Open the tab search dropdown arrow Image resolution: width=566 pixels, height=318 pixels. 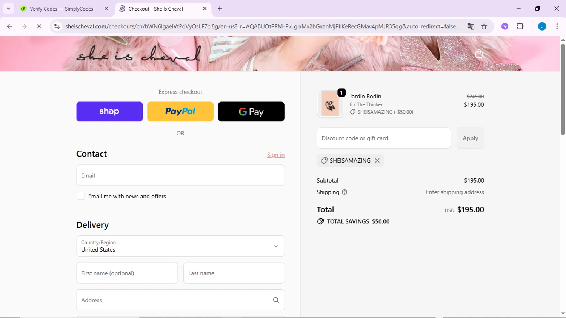coord(8,8)
